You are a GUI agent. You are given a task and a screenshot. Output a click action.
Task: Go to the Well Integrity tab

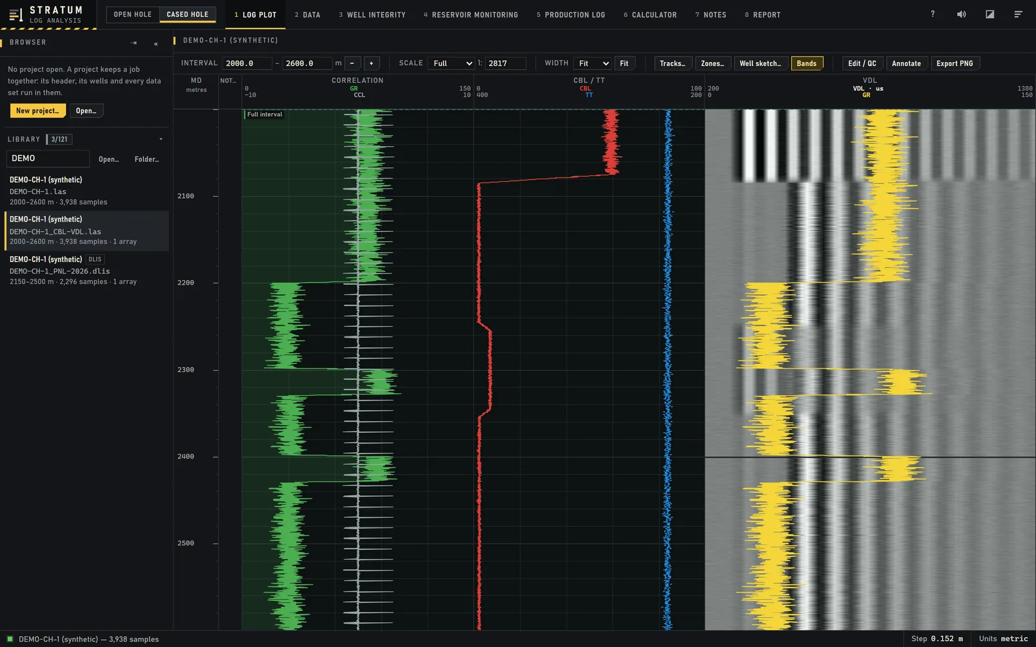click(372, 14)
